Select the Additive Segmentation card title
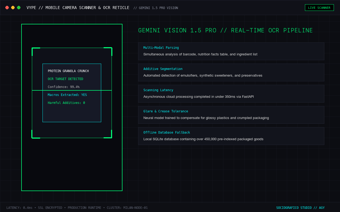The height and width of the screenshot is (212, 340). point(163,69)
